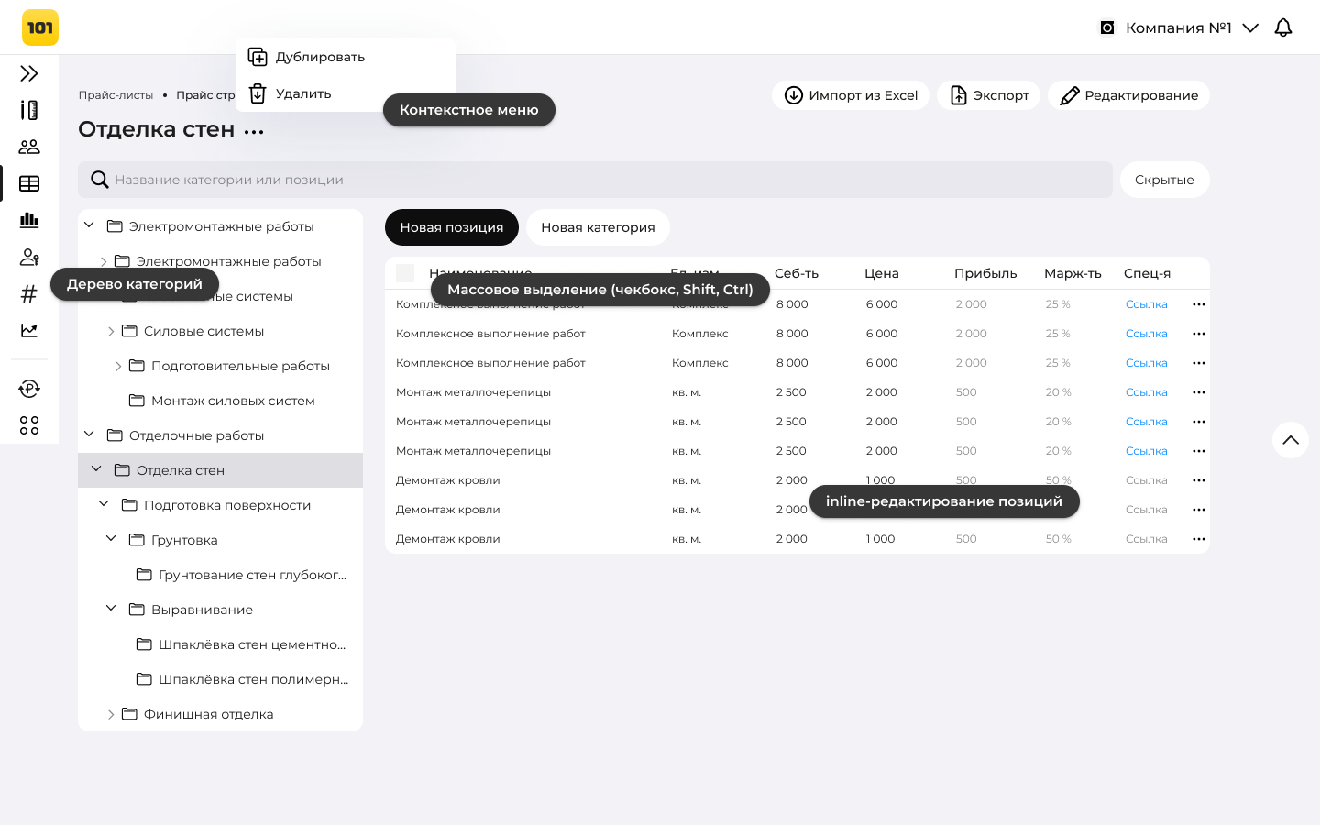The image size is (1320, 825).
Task: Open the pencil and ruler sidebar icon
Action: click(29, 110)
